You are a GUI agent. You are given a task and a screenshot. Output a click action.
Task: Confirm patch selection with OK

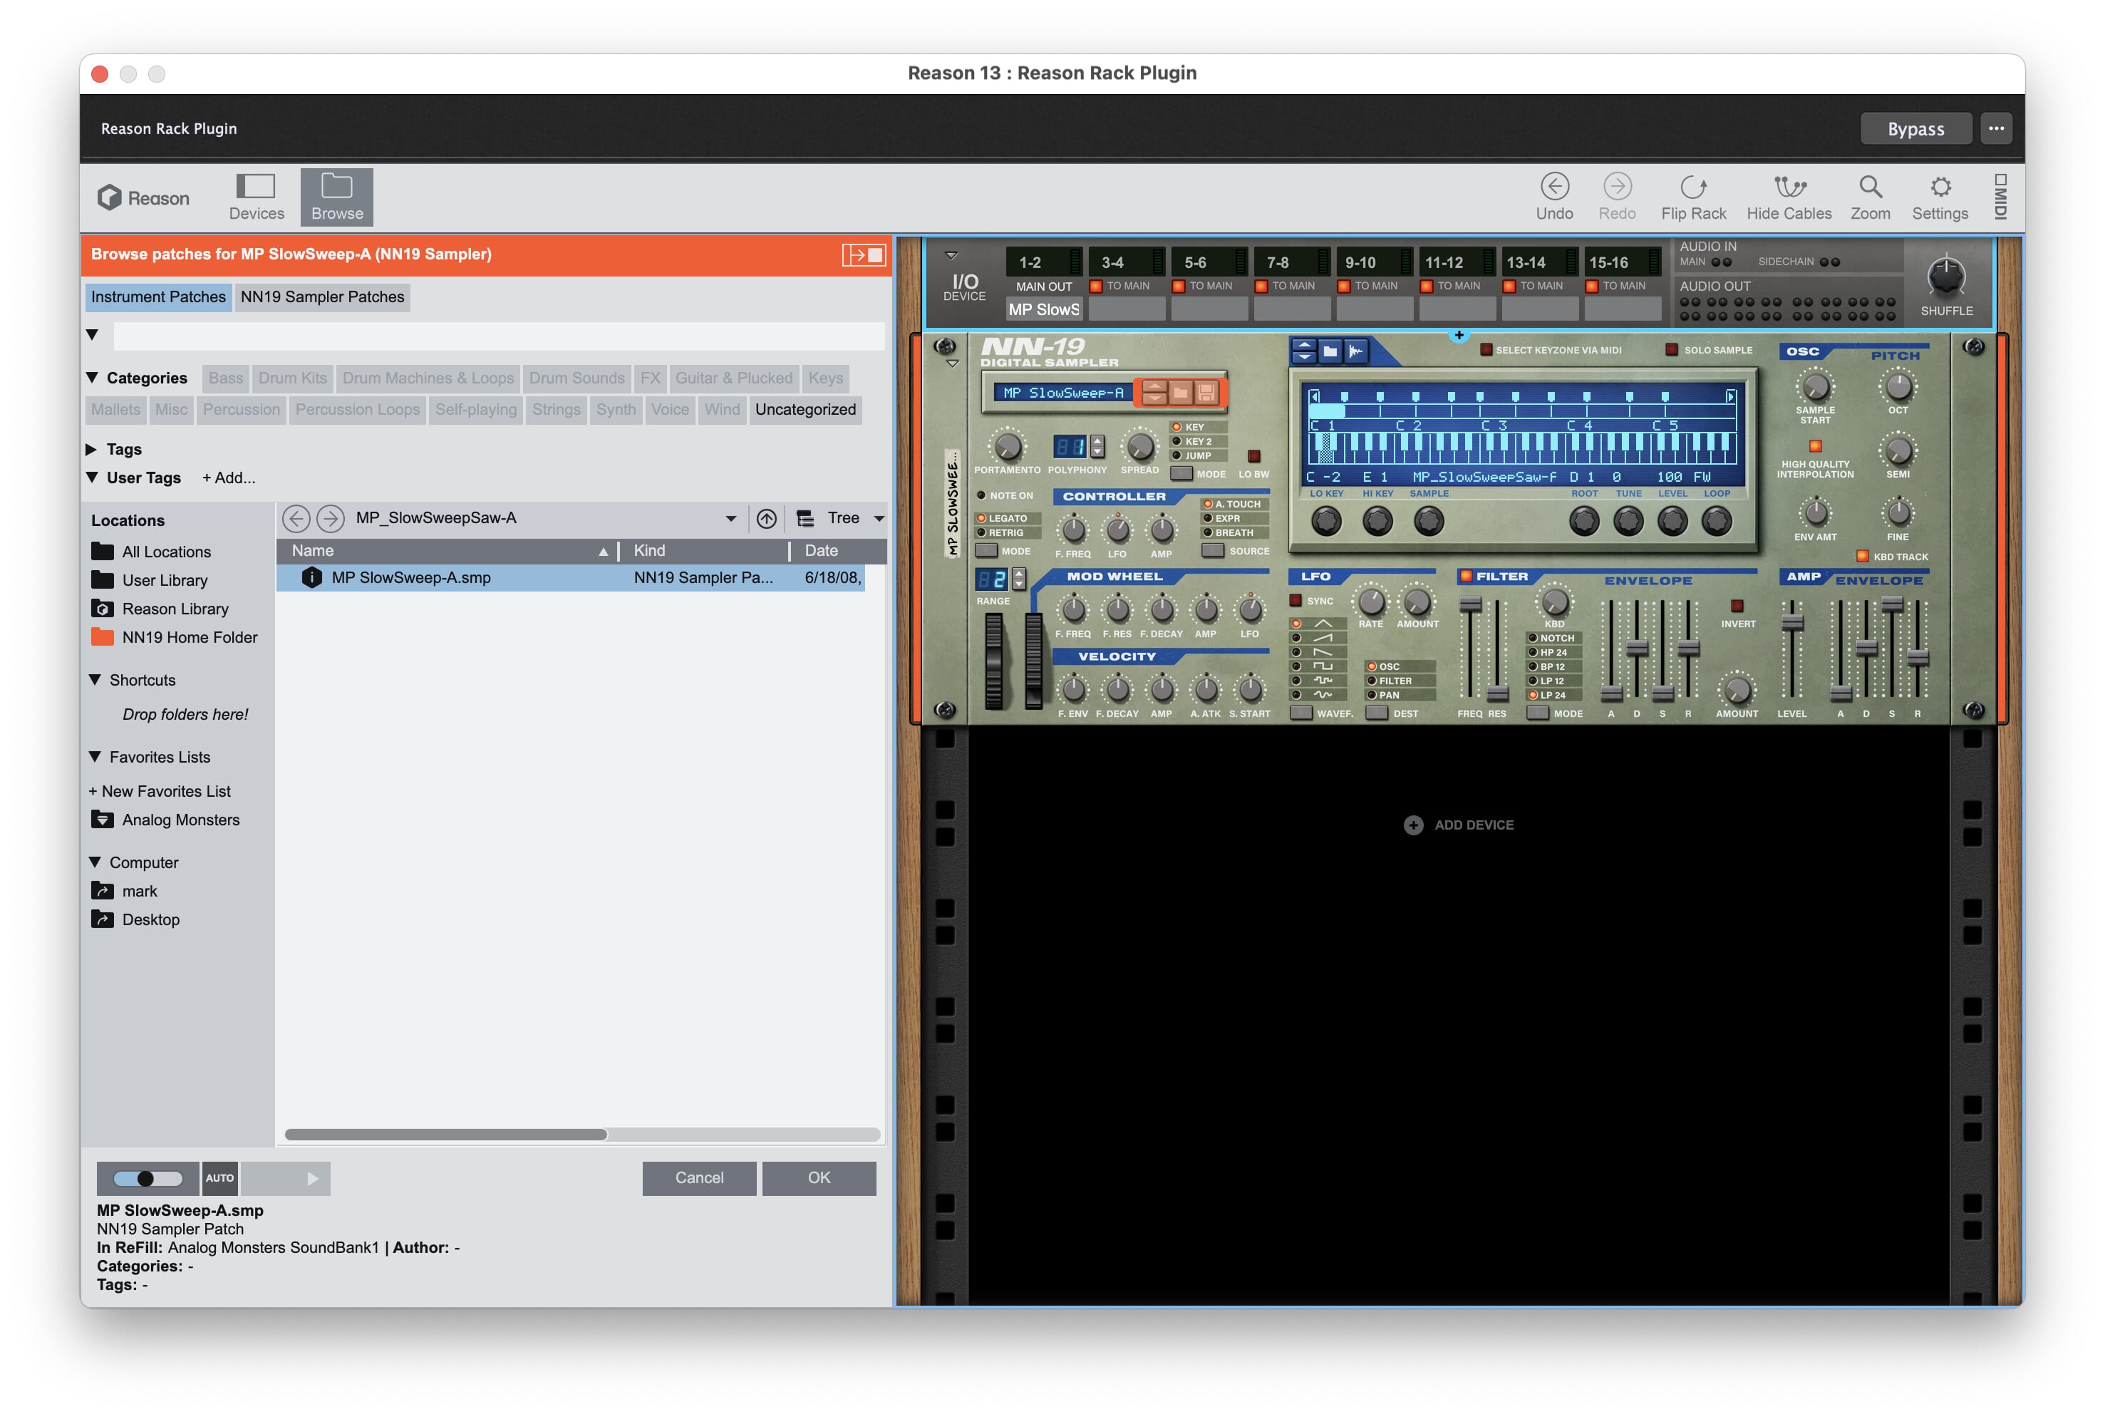[x=819, y=1177]
